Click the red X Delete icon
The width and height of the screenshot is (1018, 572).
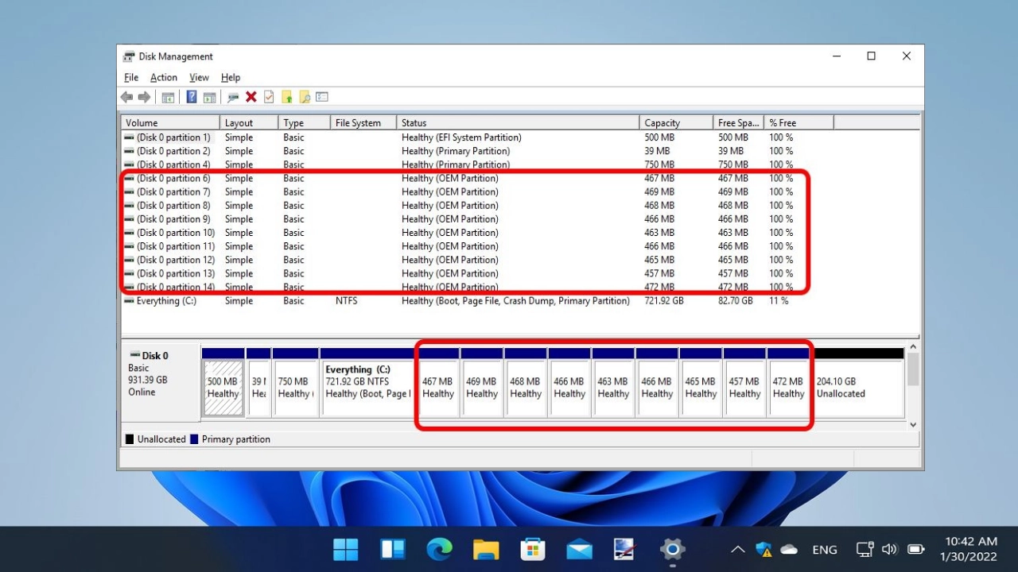pos(251,97)
